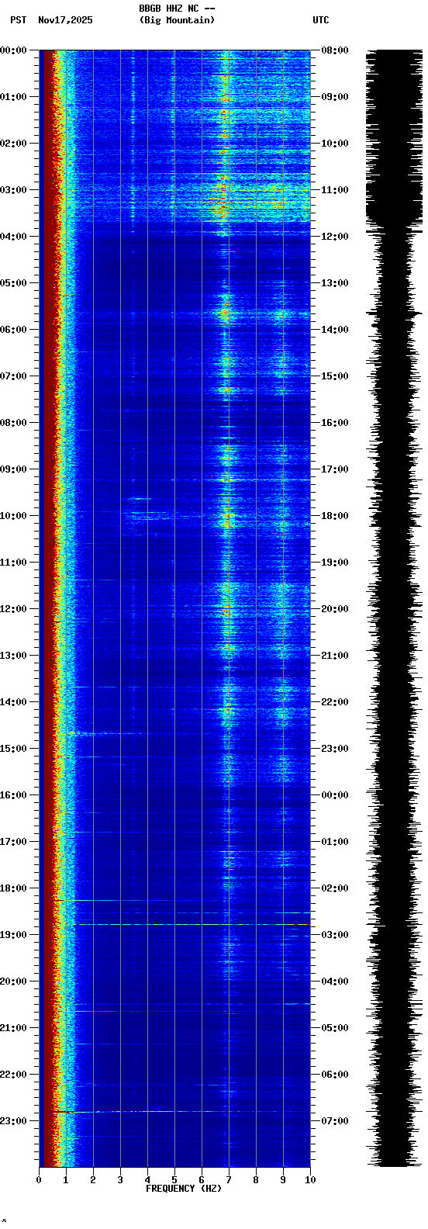The height and width of the screenshot is (1229, 428).
Task: Select the 10:00 label on PST axis
Action: pyautogui.click(x=13, y=516)
